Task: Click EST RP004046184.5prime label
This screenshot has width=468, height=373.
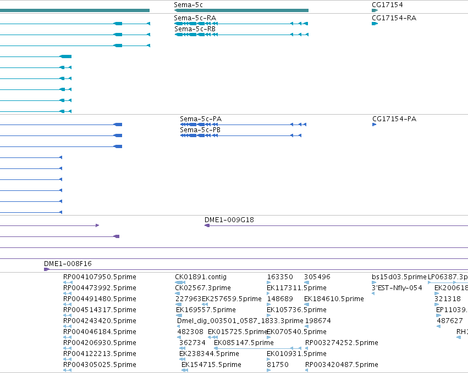Action: [x=100, y=332]
